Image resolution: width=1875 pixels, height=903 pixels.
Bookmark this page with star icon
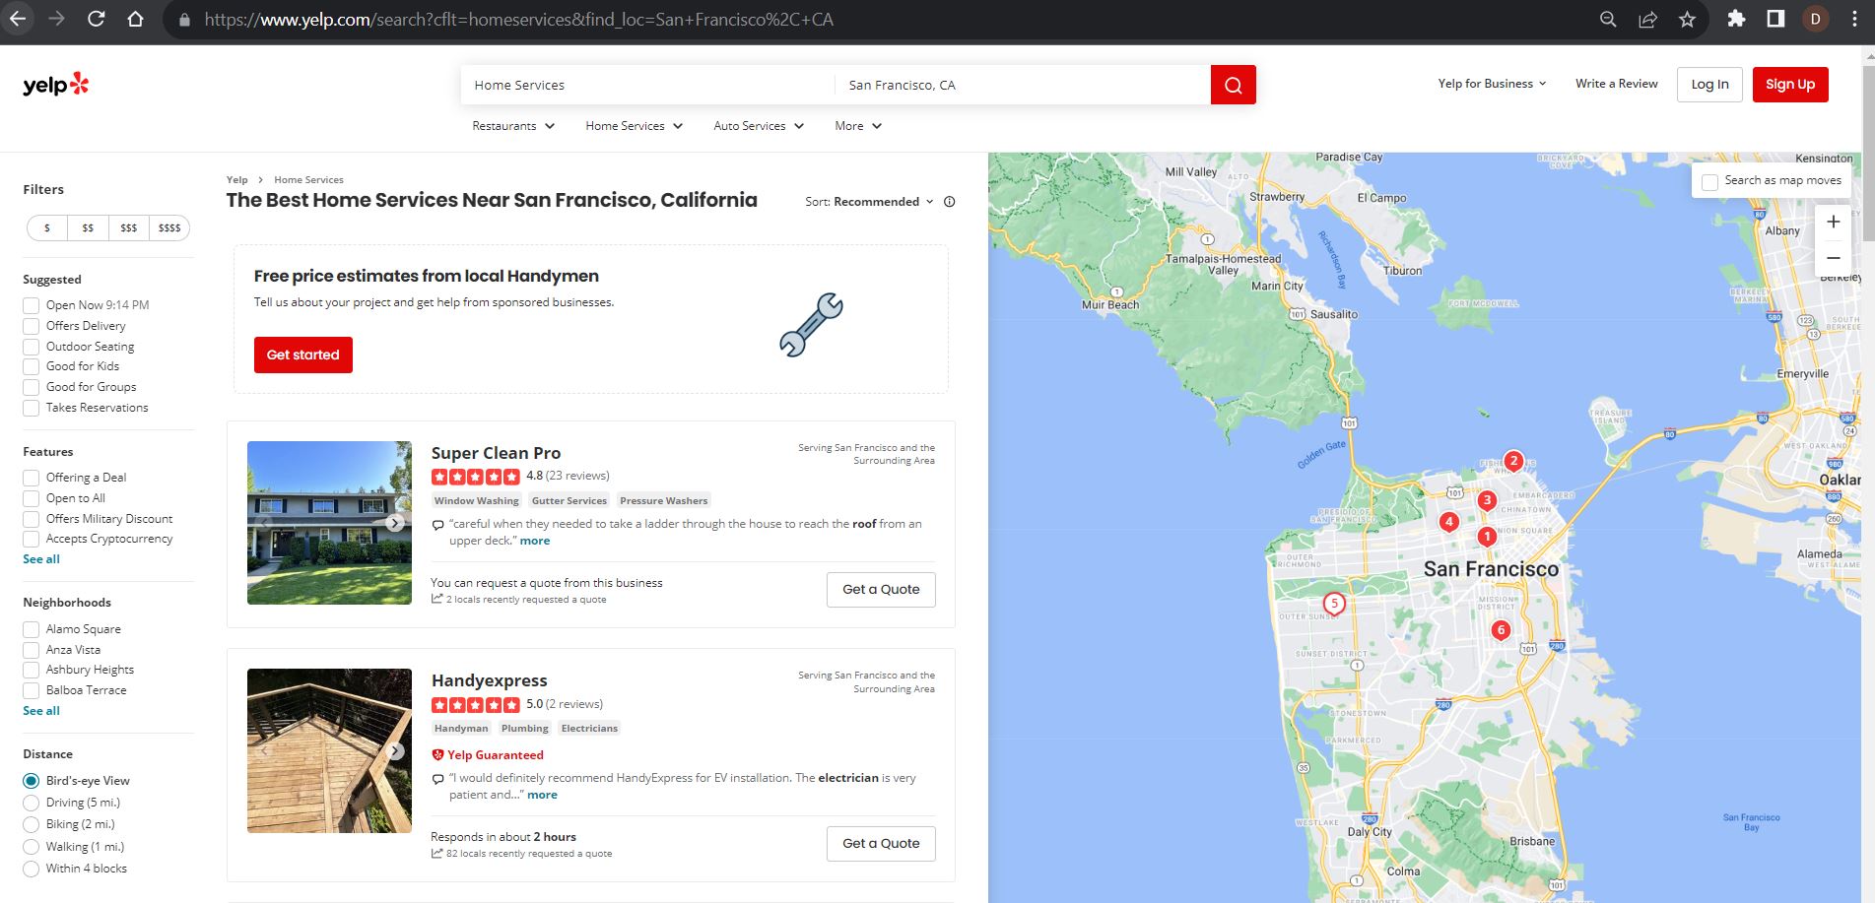(x=1687, y=20)
